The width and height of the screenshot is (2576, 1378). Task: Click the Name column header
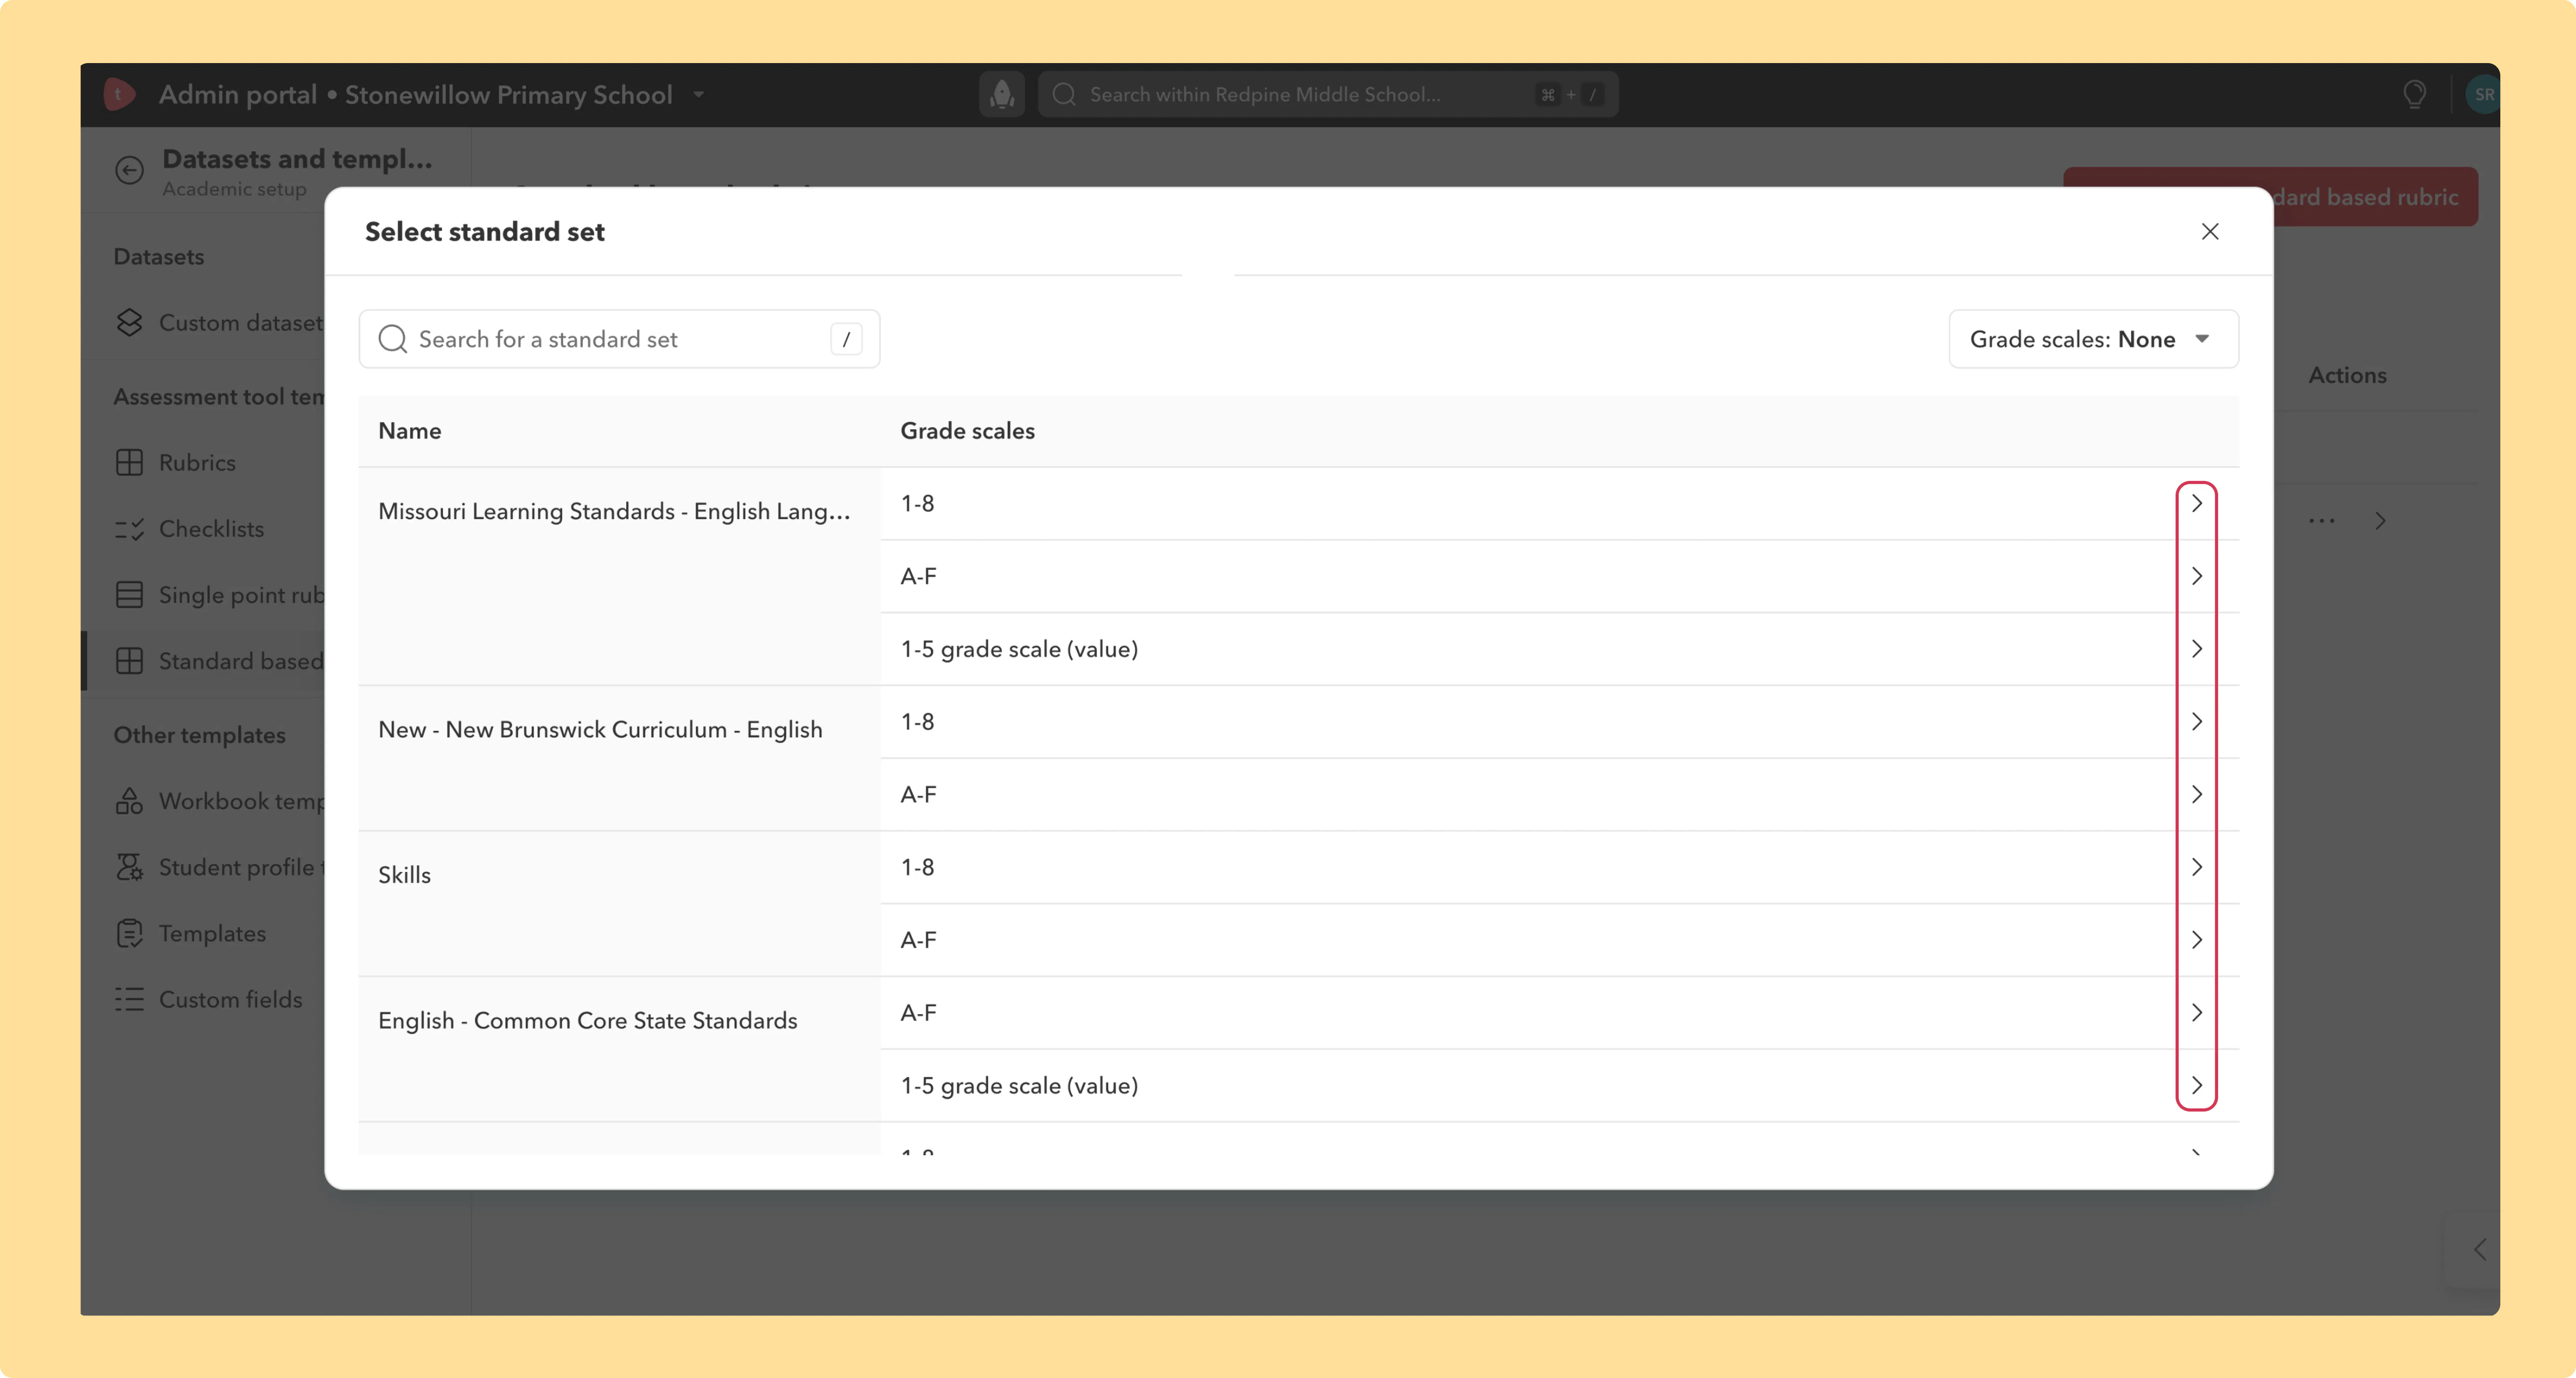tap(409, 431)
